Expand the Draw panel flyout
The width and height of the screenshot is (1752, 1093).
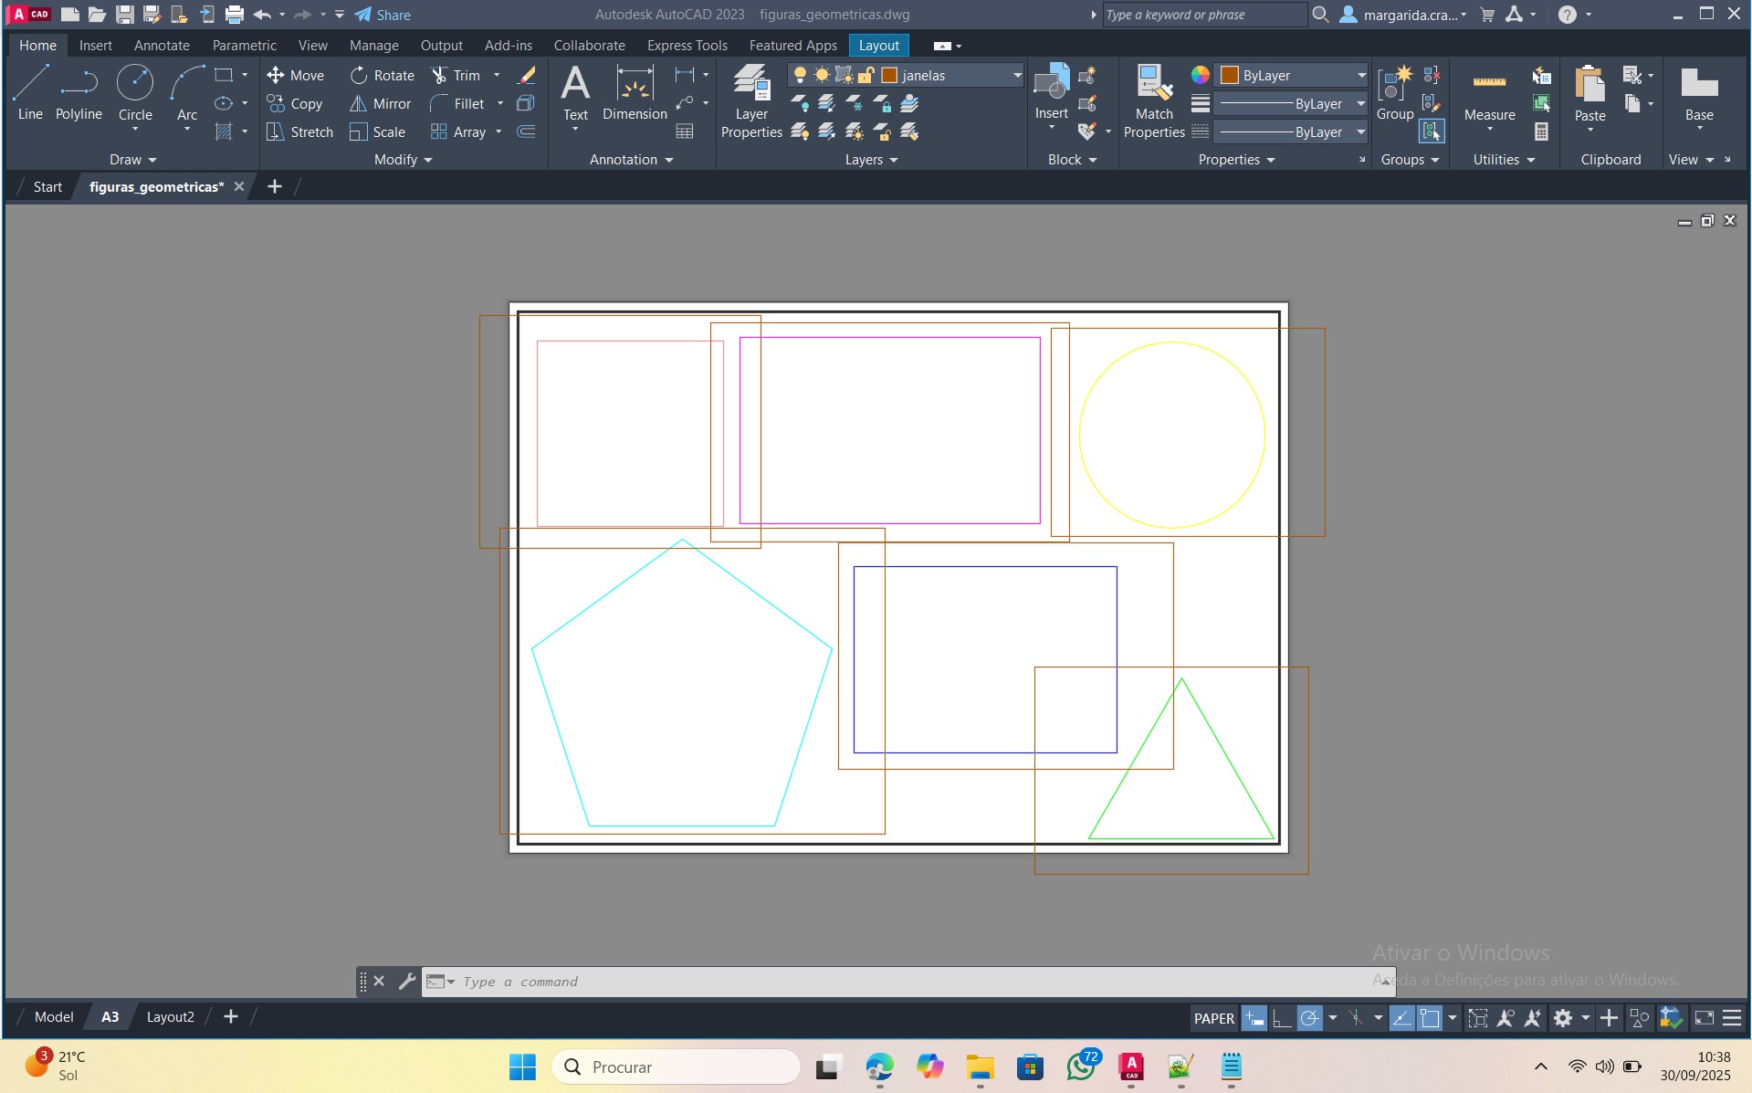pos(133,160)
